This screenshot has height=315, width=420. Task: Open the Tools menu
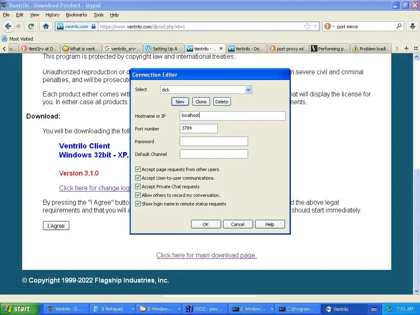[98, 15]
